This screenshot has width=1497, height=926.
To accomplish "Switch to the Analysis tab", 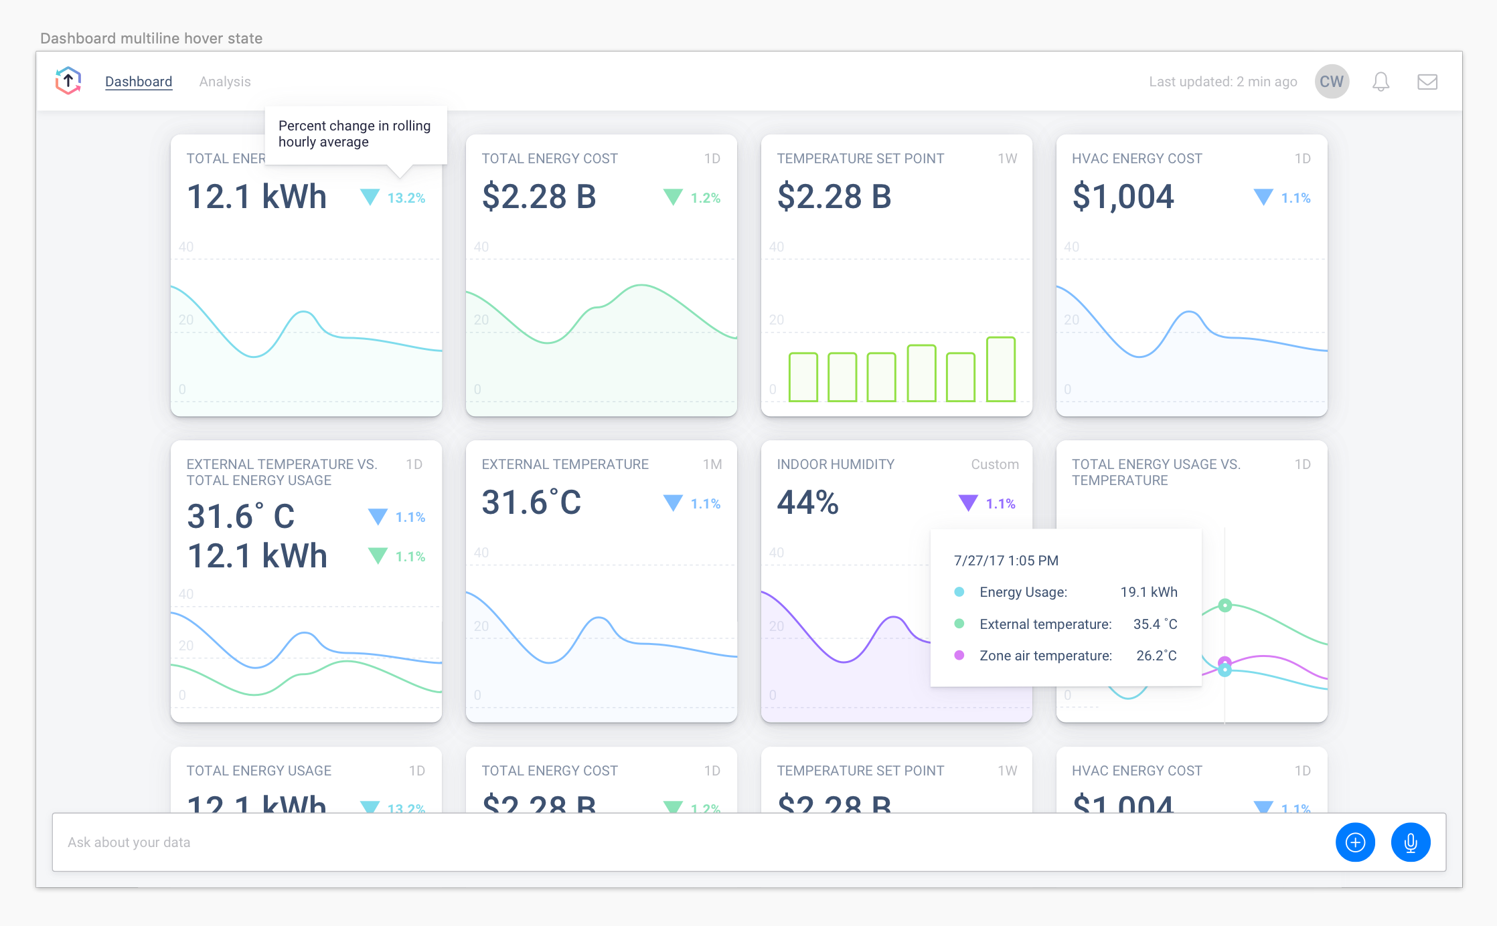I will click(225, 82).
